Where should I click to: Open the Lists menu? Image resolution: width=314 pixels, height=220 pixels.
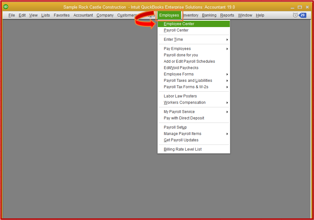coord(46,15)
